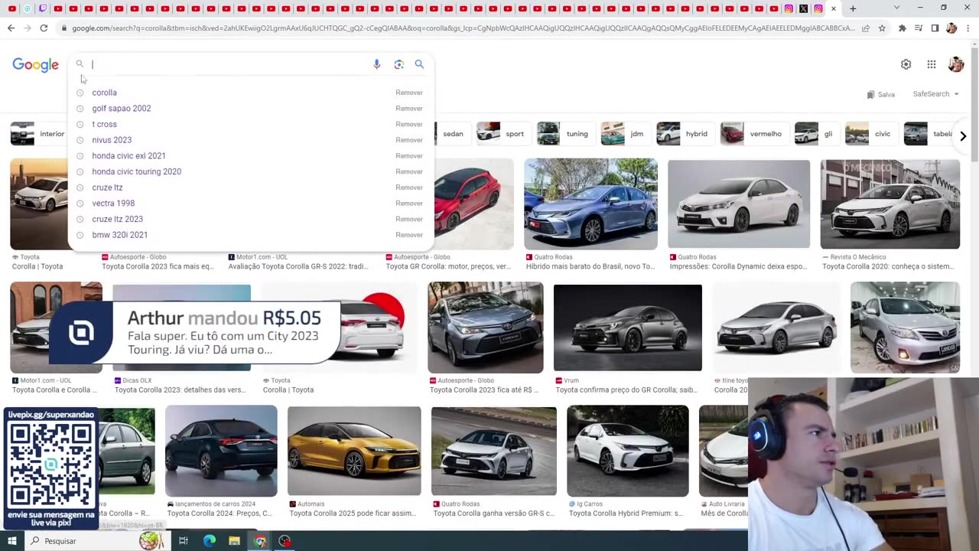The image size is (979, 551).
Task: Reload the page in the browser
Action: pyautogui.click(x=44, y=28)
